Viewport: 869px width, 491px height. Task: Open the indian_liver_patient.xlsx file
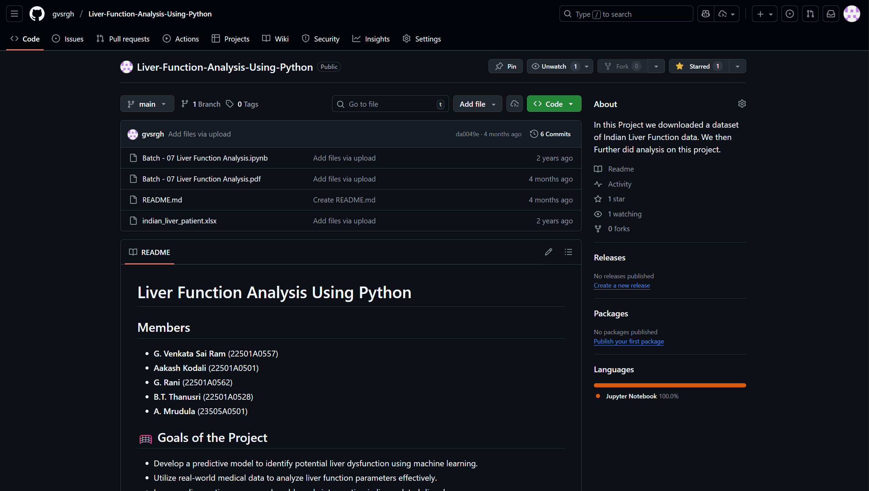[x=179, y=221]
